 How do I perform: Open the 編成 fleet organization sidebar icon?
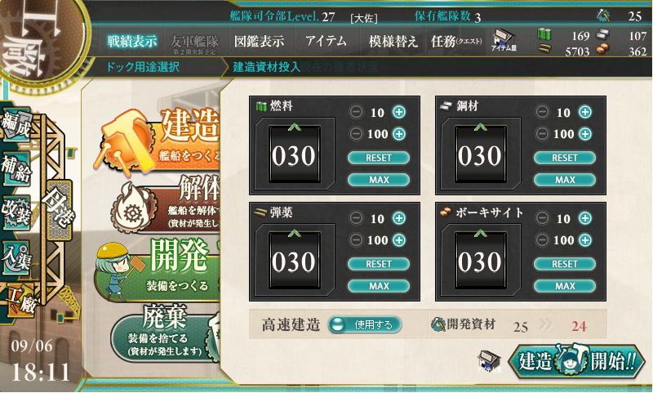click(16, 123)
